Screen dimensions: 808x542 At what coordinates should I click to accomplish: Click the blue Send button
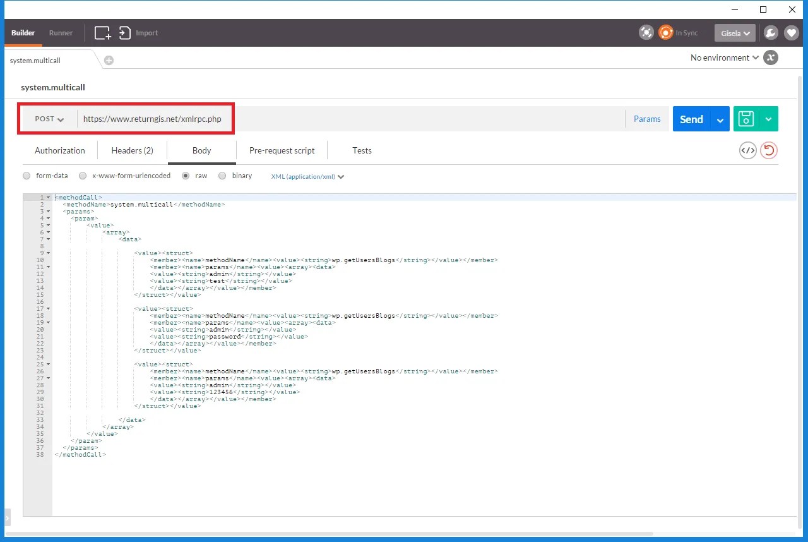692,119
